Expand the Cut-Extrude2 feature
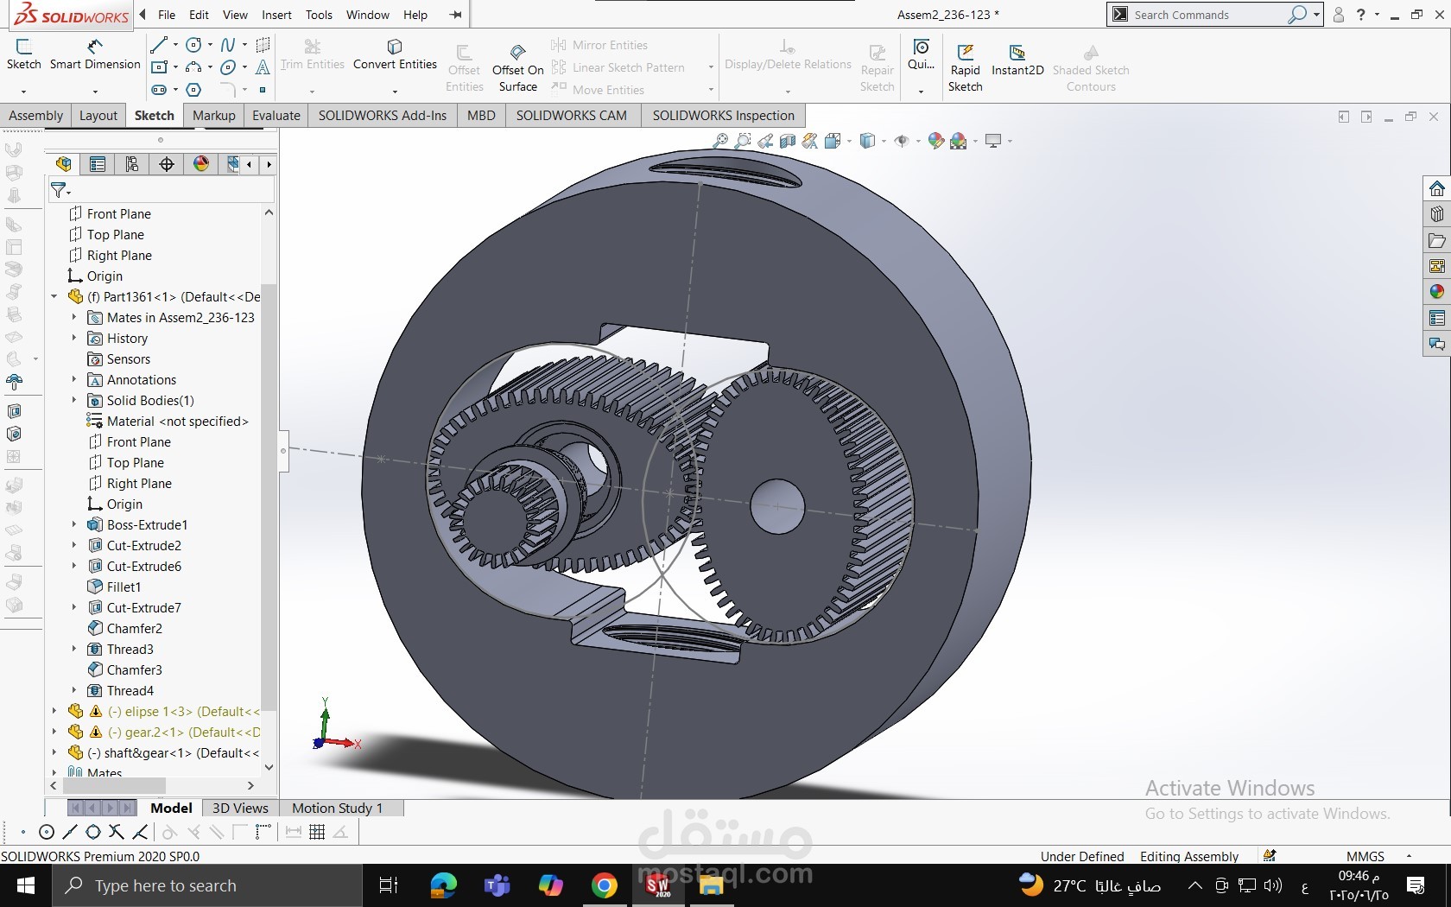1451x907 pixels. (x=74, y=545)
